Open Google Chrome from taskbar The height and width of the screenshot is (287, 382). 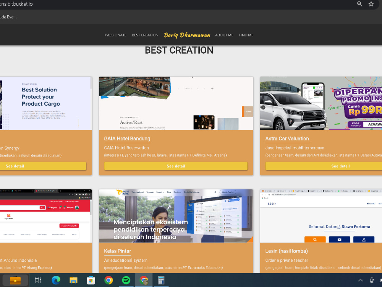pyautogui.click(x=108, y=280)
